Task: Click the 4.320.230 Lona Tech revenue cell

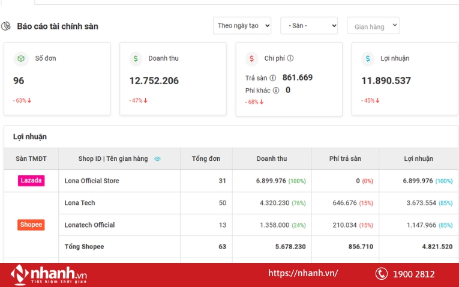Action: point(274,203)
